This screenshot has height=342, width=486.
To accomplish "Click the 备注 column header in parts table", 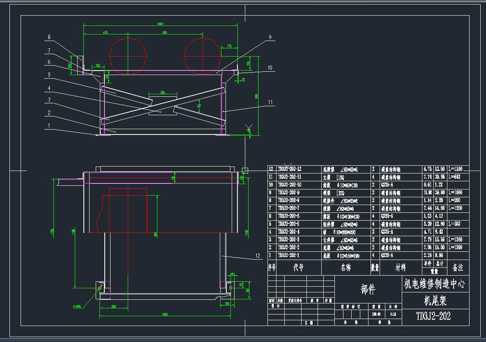I will coord(458,267).
